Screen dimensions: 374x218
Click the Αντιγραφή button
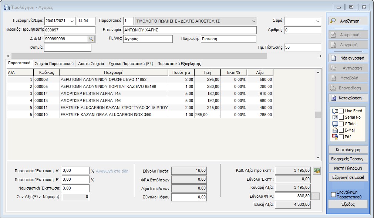click(x=348, y=68)
